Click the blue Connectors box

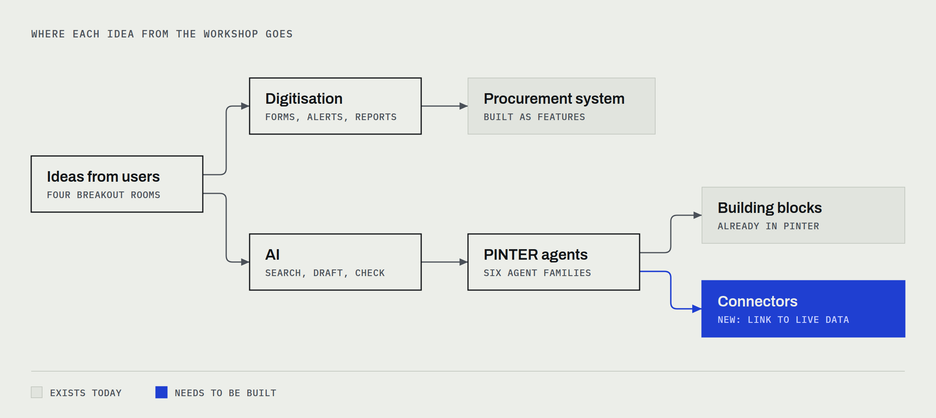(803, 309)
